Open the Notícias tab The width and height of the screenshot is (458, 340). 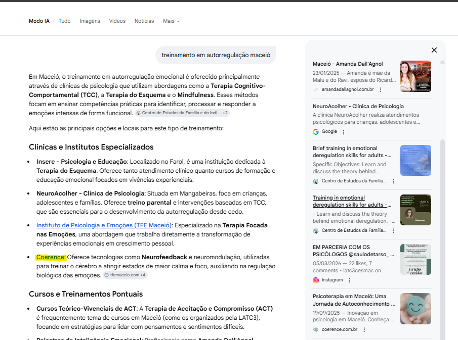(144, 21)
